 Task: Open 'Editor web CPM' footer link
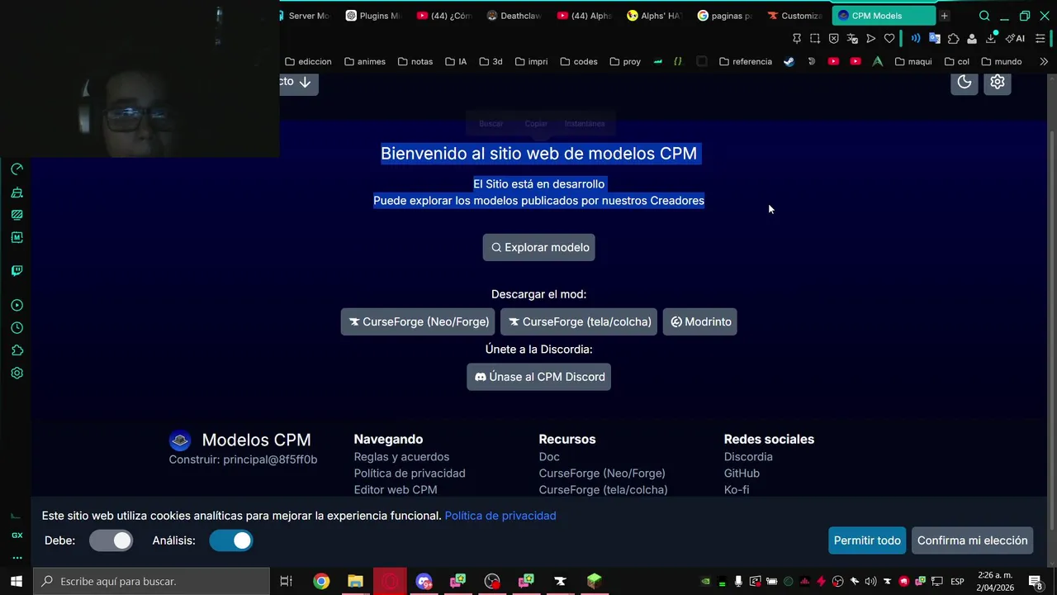point(396,490)
